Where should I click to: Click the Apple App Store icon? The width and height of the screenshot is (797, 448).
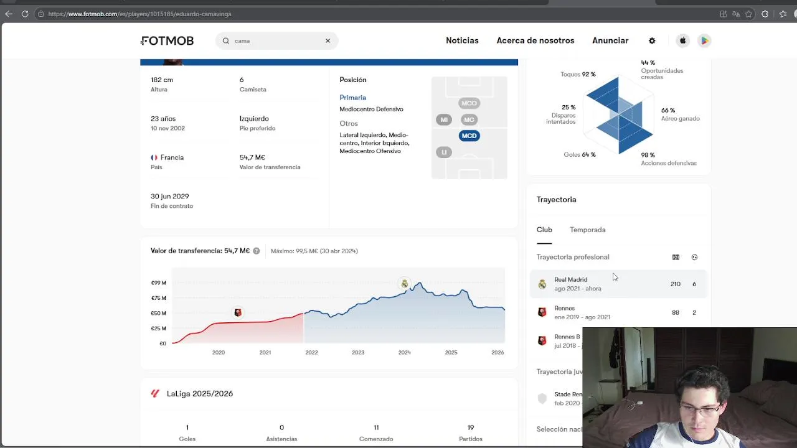coord(682,40)
